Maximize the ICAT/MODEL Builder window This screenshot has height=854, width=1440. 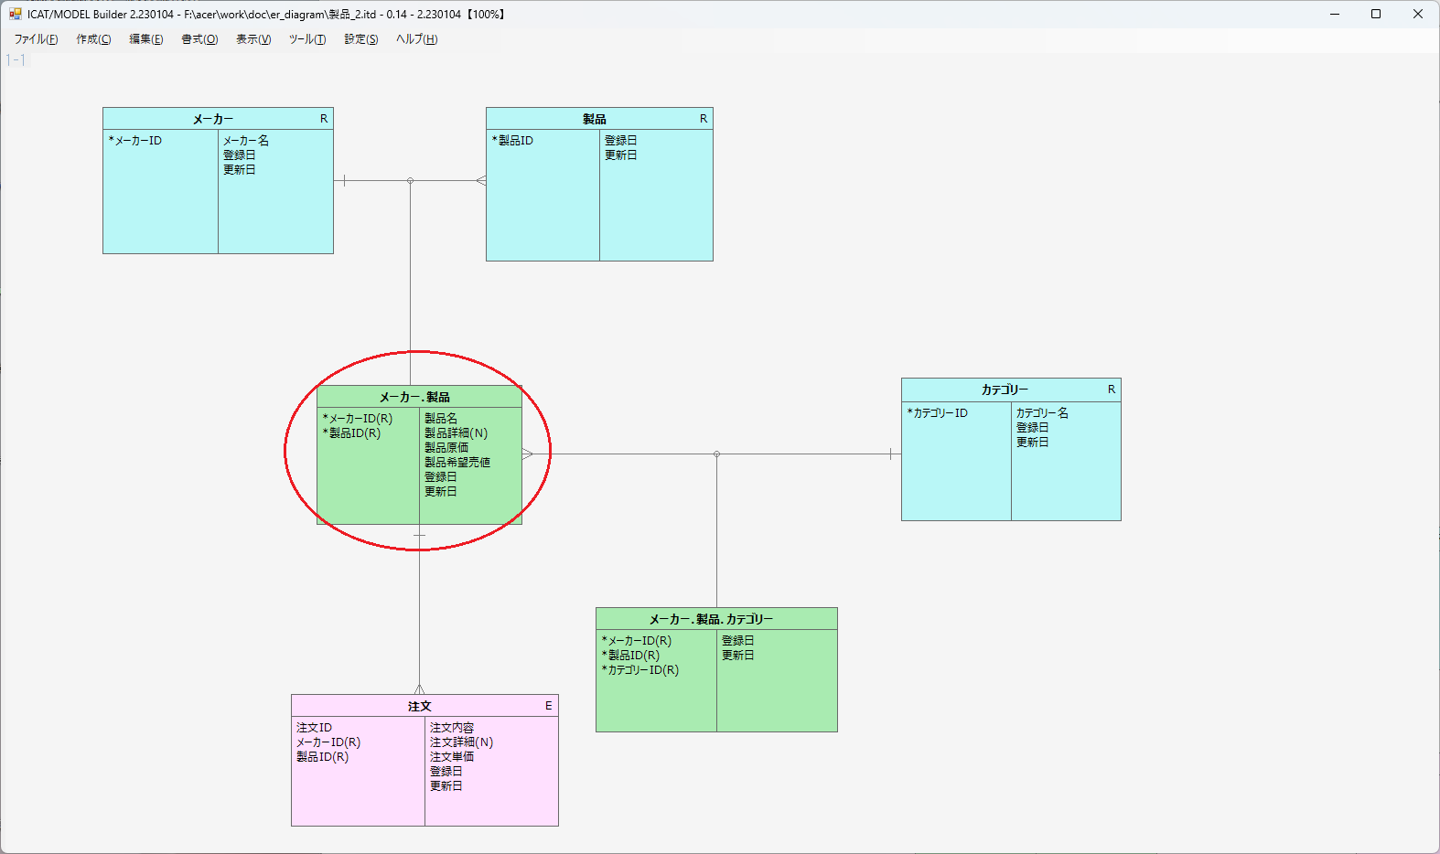tap(1375, 14)
